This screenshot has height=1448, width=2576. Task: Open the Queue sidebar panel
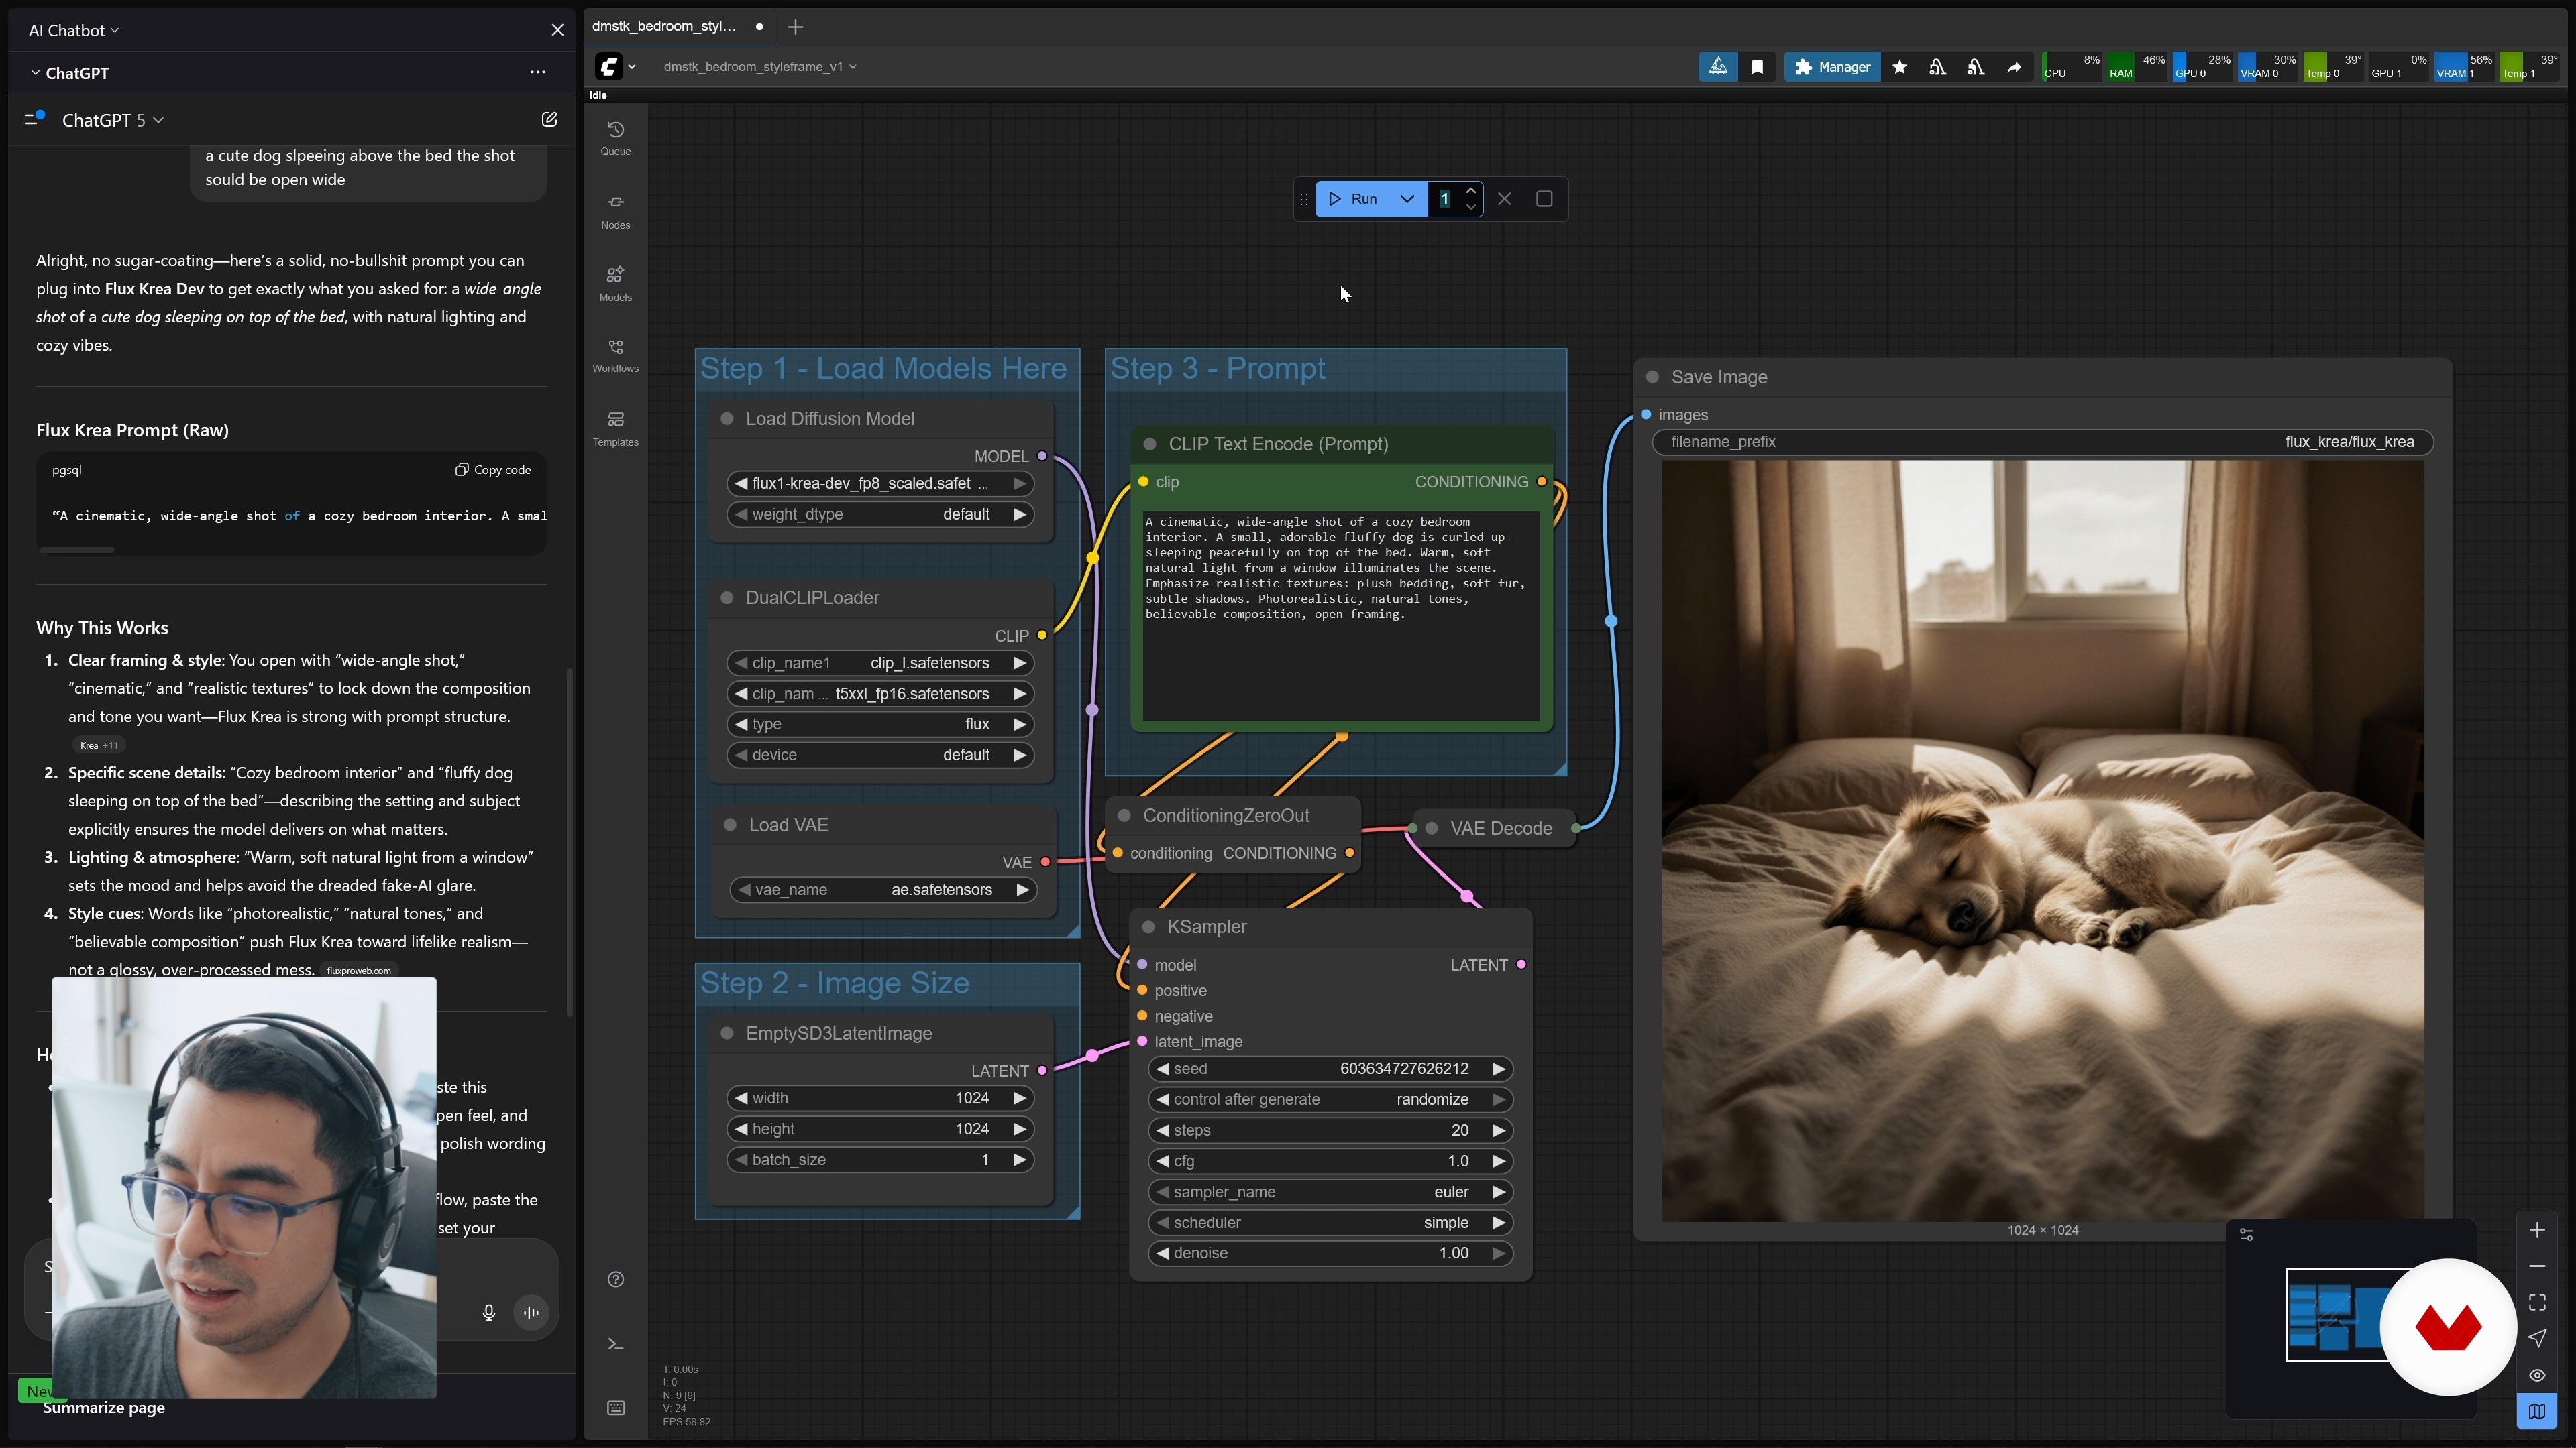pyautogui.click(x=615, y=138)
